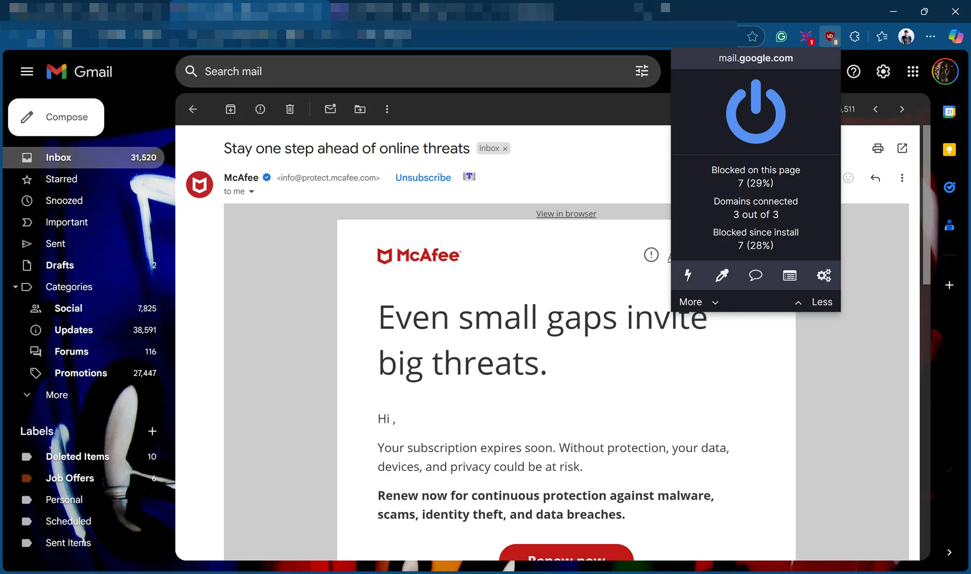Screen dimensions: 971x574
Task: Open the to me recipient details dropdown
Action: [x=239, y=192]
